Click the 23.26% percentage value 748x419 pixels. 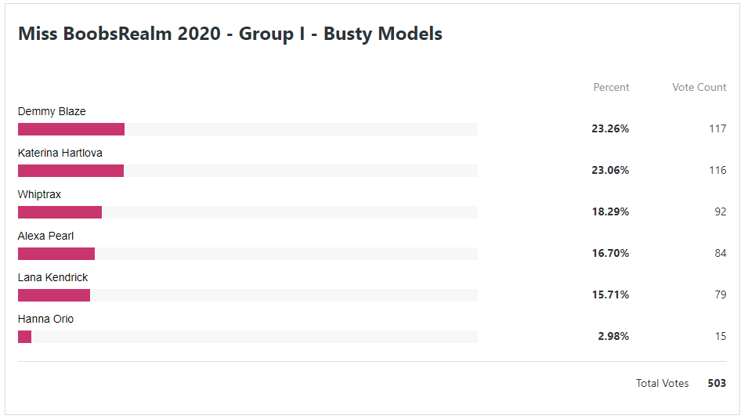point(610,129)
